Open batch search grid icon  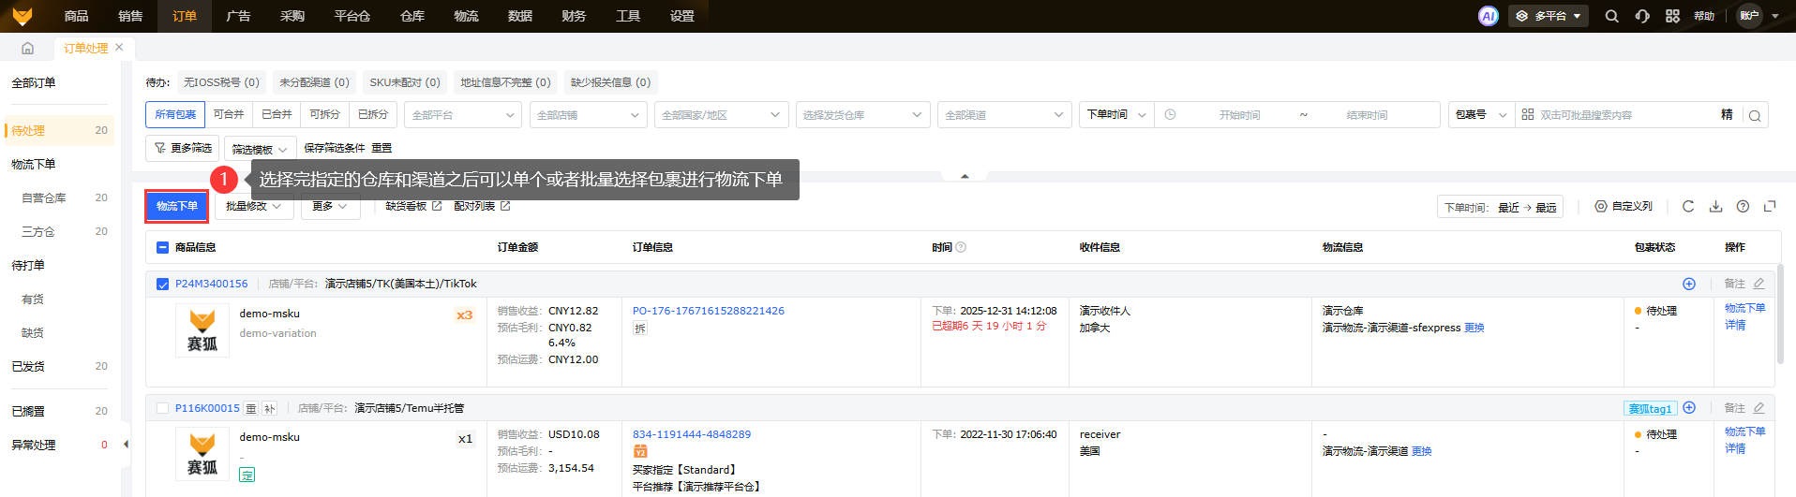[x=1528, y=114]
